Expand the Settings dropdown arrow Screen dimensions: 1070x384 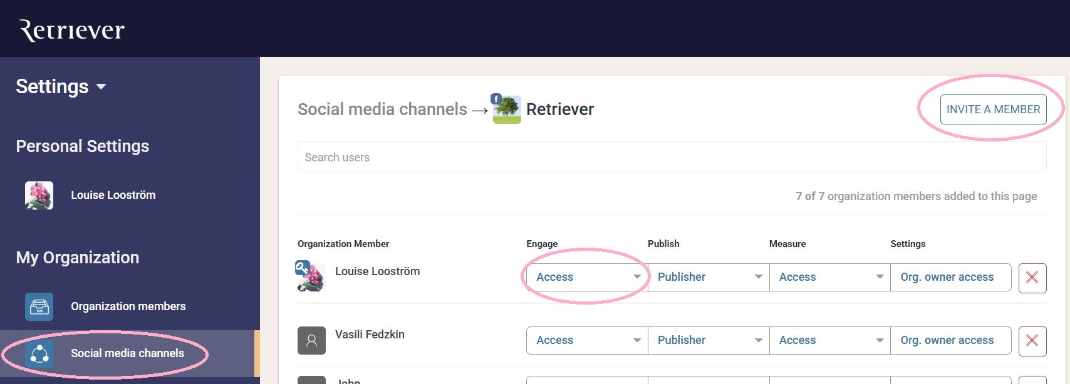coord(101,87)
